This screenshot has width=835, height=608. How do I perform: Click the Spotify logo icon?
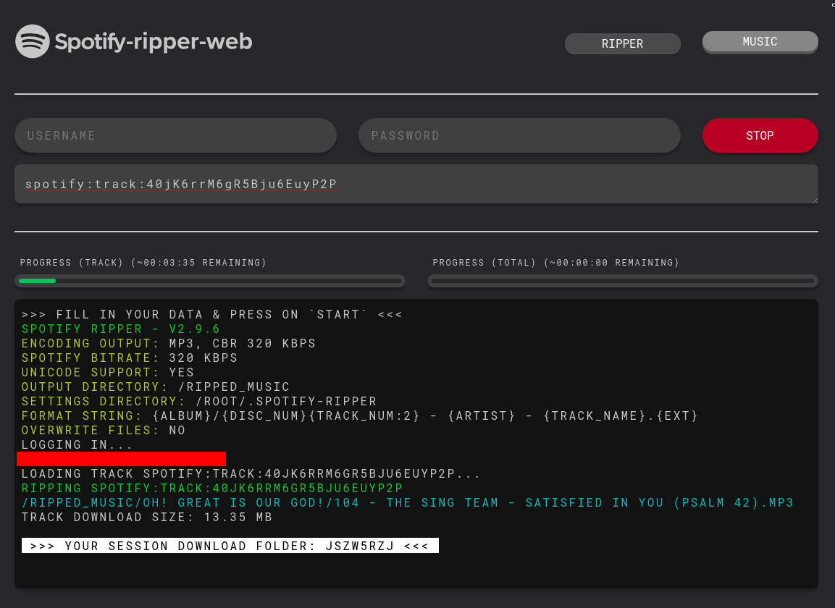click(x=33, y=41)
